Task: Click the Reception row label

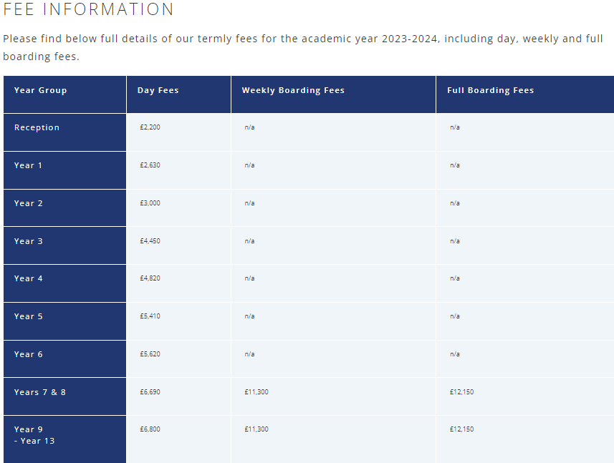Action: [37, 127]
